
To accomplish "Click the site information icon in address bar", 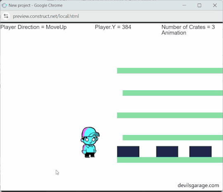I will pos(6,16).
